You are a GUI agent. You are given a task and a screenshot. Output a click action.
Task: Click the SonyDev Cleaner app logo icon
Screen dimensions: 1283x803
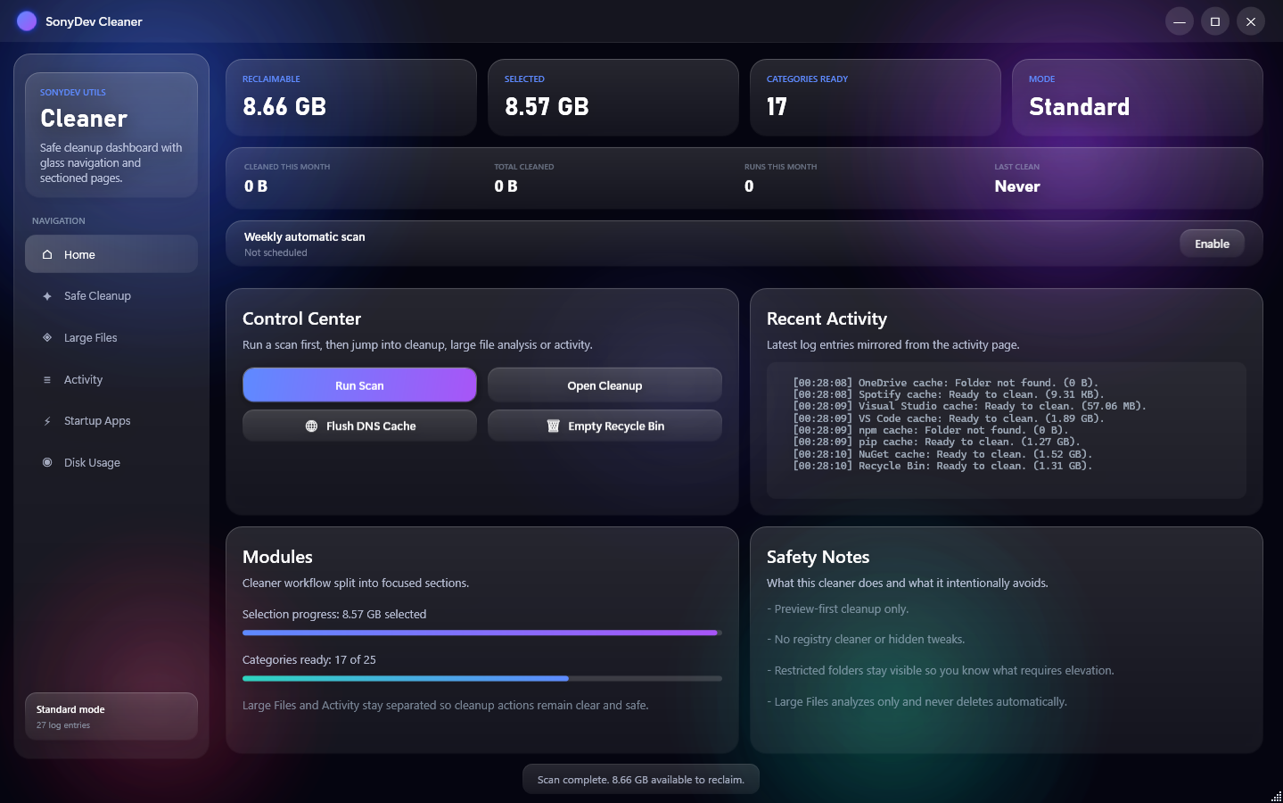pos(27,21)
